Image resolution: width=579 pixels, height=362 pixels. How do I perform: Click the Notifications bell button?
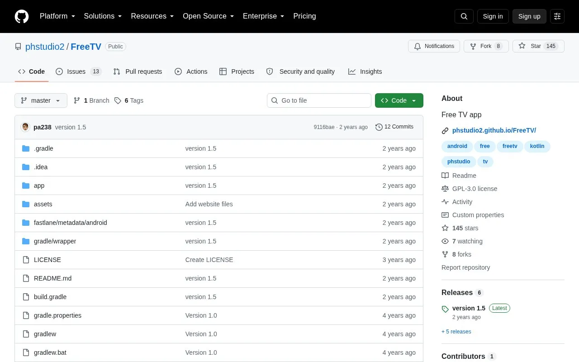[x=434, y=46]
